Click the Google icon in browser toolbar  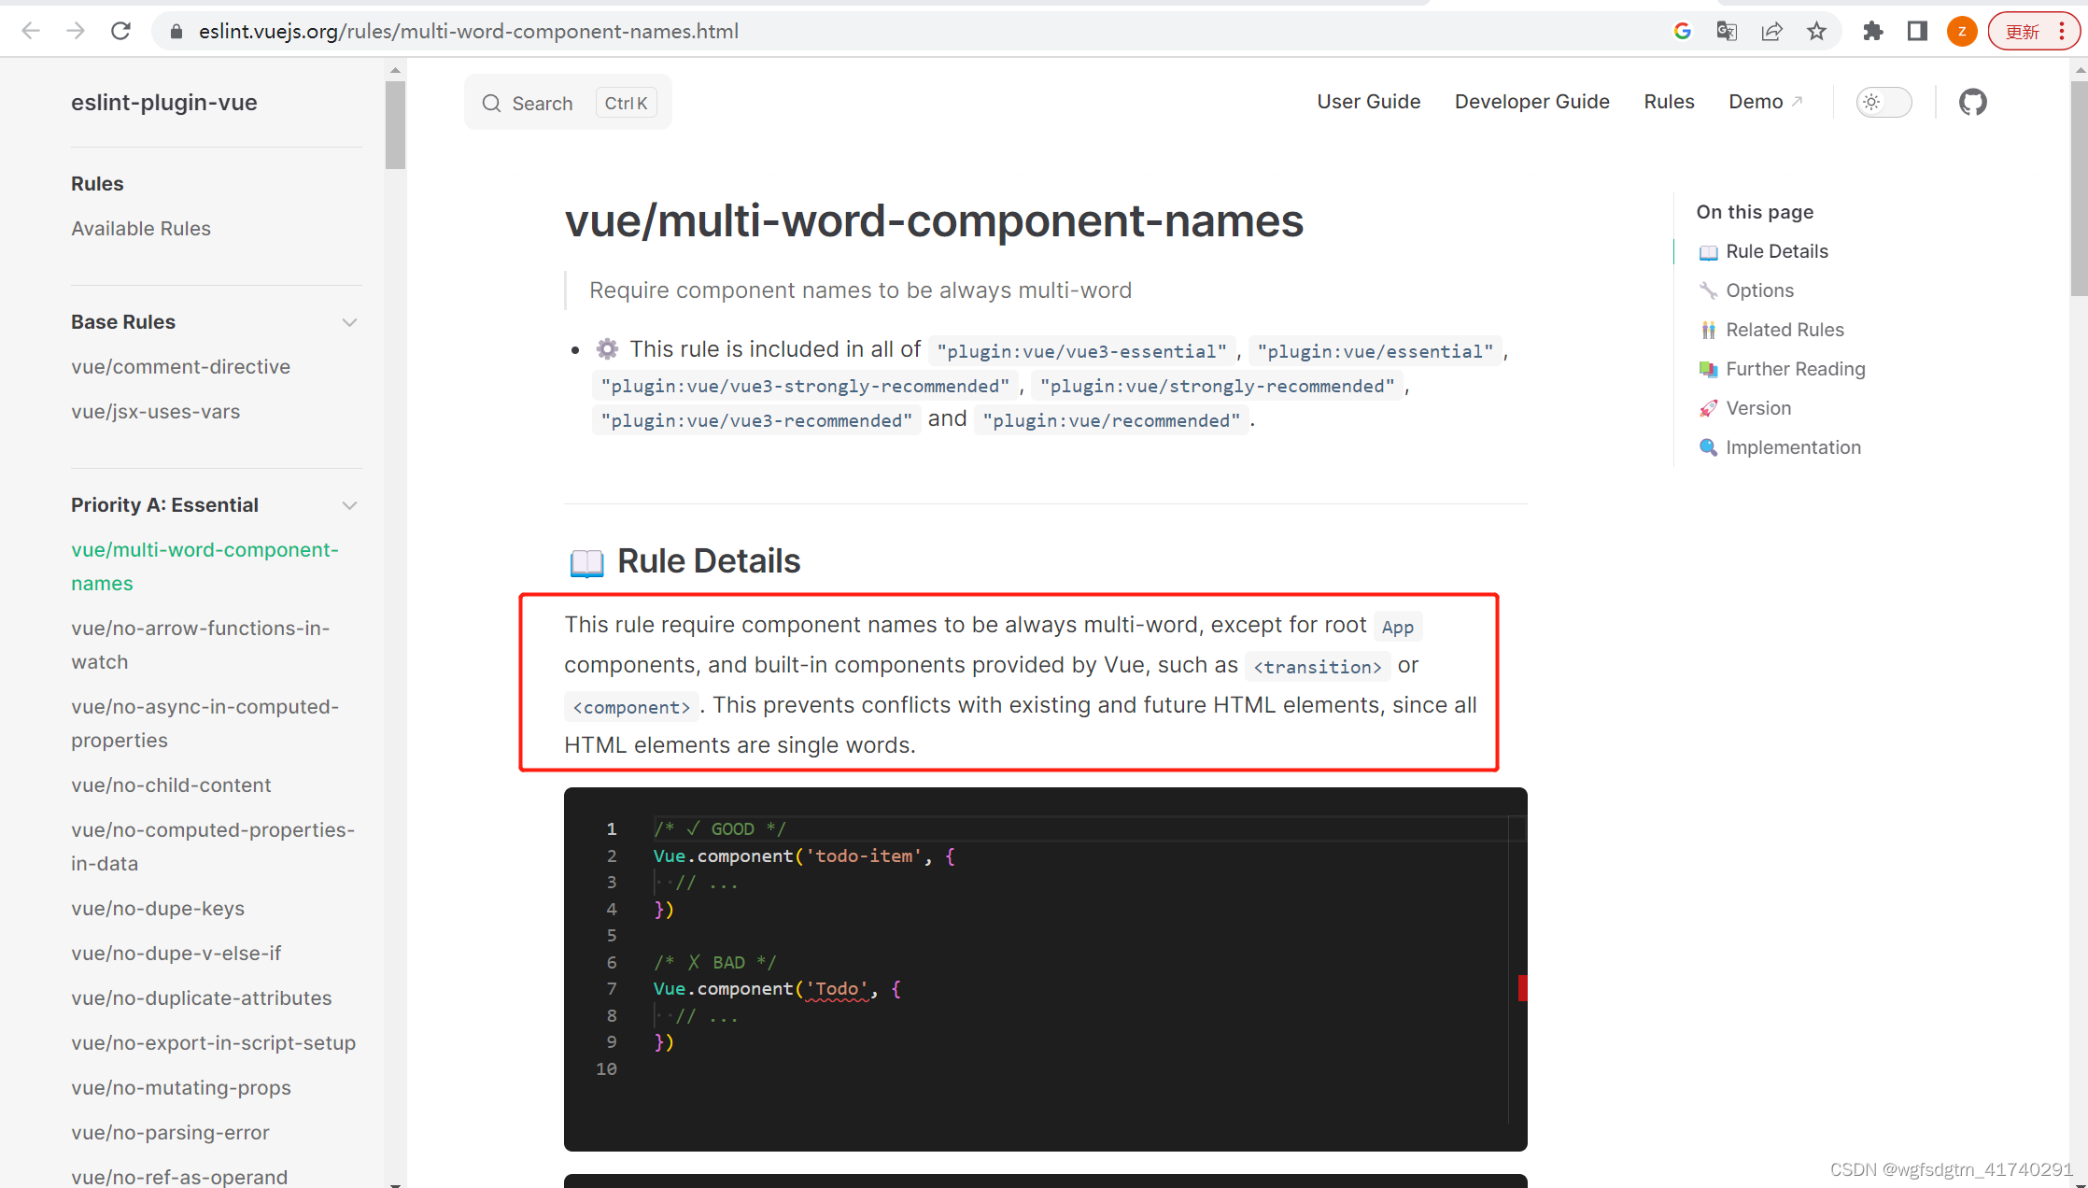[1682, 32]
